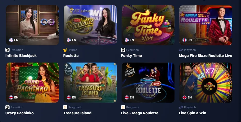The image size is (241, 122).
Task: Open the Live Spin a Win title
Action: (193, 113)
